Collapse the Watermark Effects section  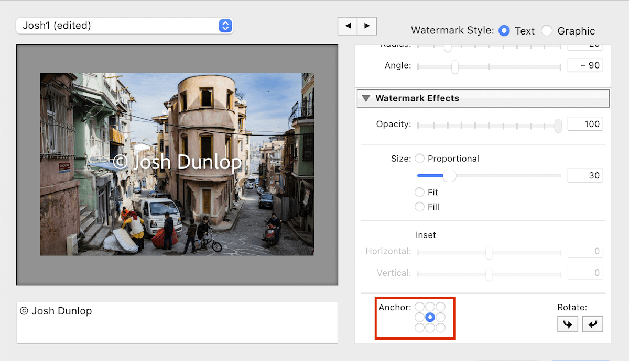tap(366, 98)
